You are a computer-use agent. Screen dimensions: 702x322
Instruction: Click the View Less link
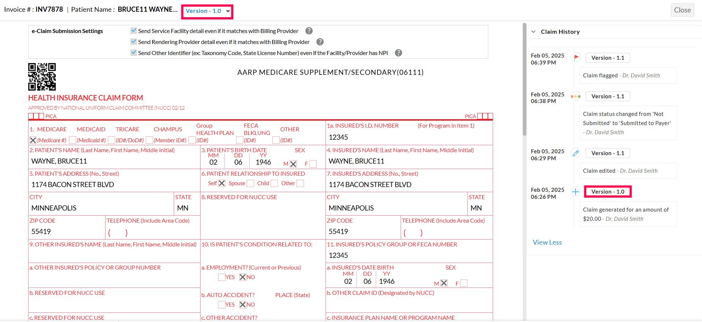547,242
